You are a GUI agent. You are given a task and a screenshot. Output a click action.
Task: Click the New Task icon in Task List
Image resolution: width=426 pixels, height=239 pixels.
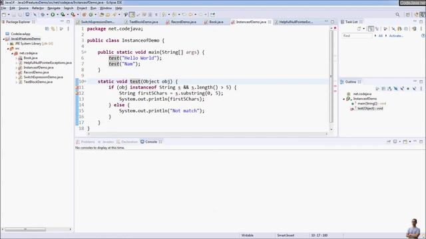coord(359,29)
